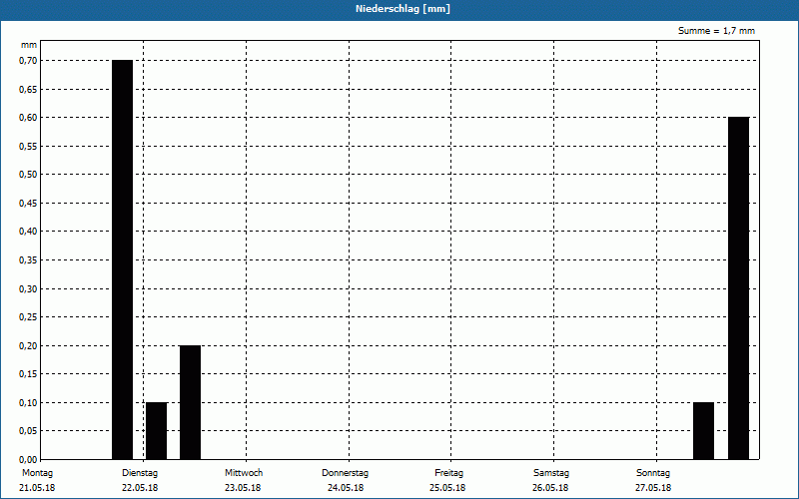Click the Montag axis label
This screenshot has height=499, width=799.
coord(37,473)
